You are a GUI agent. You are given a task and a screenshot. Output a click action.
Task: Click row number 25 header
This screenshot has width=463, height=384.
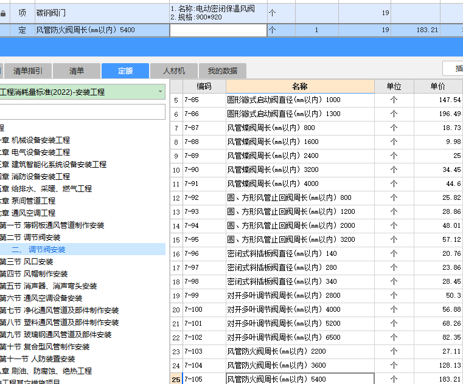pos(176,379)
